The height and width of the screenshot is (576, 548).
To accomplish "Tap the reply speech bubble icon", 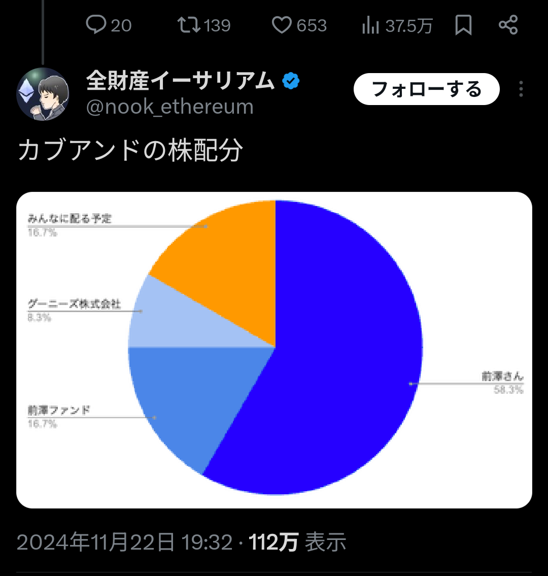I will tap(96, 25).
